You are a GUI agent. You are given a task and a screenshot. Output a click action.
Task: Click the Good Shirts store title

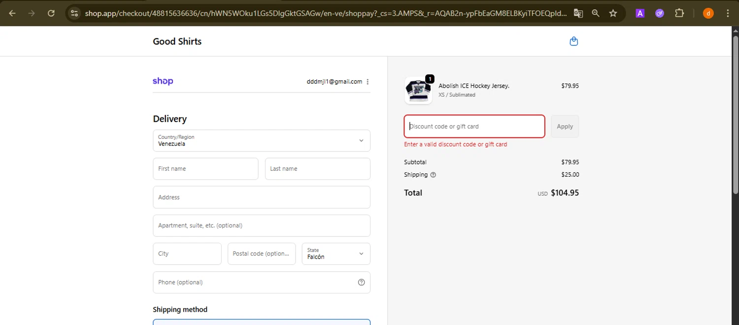[x=177, y=41]
